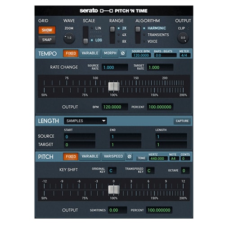Click the tempo bypass circle-slash icon
This screenshot has height=225, width=225.
(x=123, y=53)
